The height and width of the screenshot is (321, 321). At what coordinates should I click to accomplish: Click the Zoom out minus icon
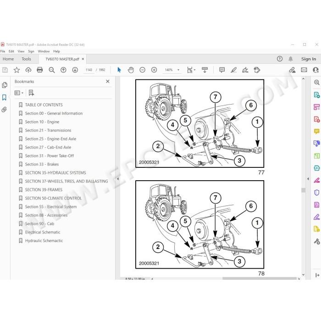142,70
